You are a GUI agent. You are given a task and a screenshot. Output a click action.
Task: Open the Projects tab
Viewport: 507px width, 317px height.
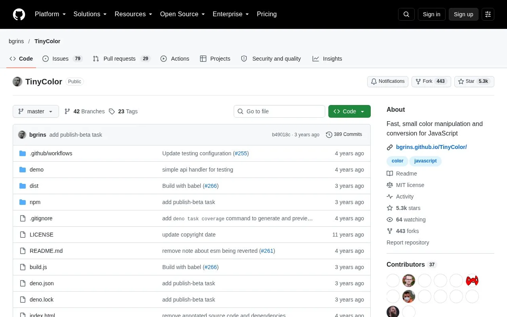(x=215, y=59)
